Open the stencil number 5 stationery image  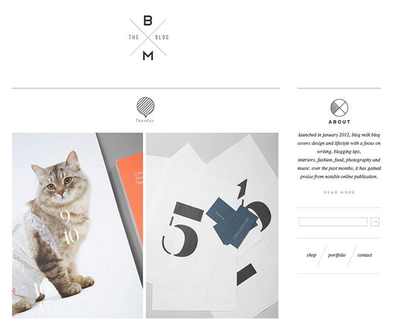tap(212, 225)
